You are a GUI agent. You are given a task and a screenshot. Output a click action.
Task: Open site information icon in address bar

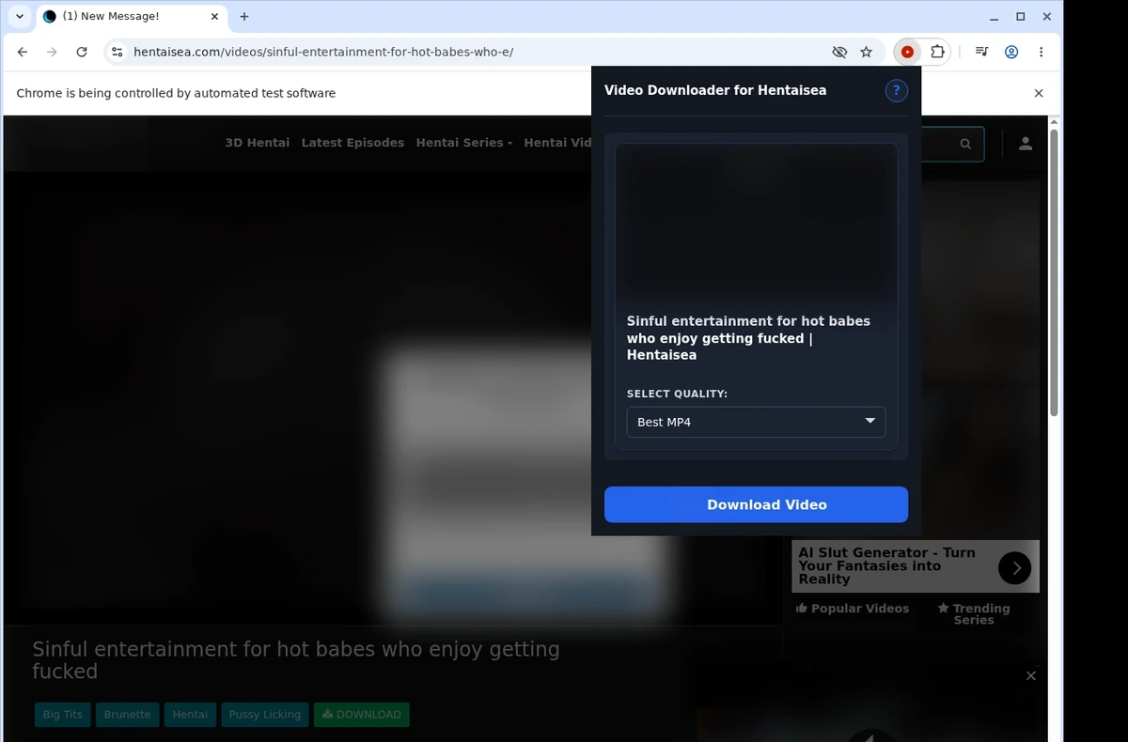(117, 53)
